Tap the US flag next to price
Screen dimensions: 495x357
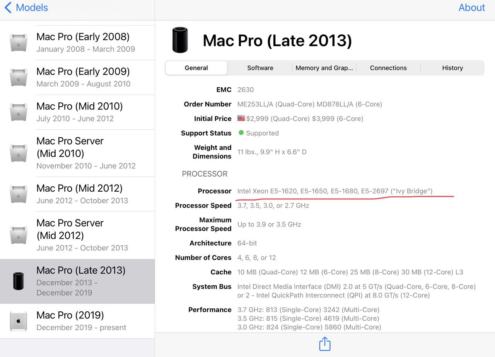pos(241,118)
